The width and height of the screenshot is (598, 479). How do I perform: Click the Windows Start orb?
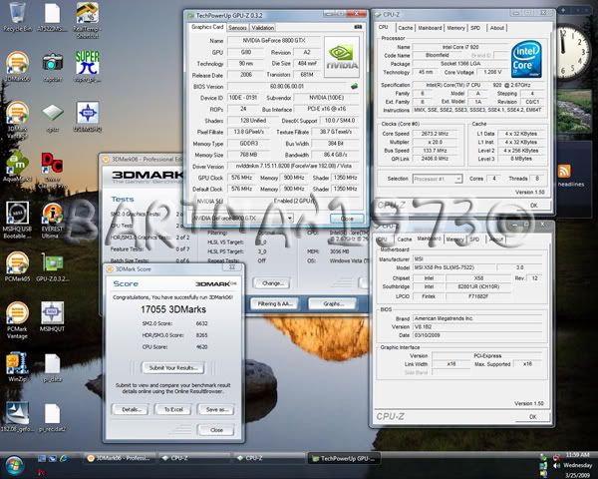click(14, 466)
